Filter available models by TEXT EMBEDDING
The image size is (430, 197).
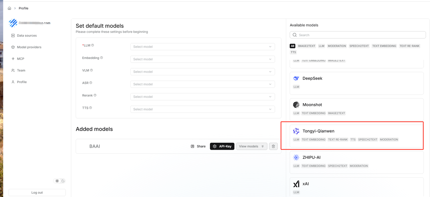[x=384, y=46]
